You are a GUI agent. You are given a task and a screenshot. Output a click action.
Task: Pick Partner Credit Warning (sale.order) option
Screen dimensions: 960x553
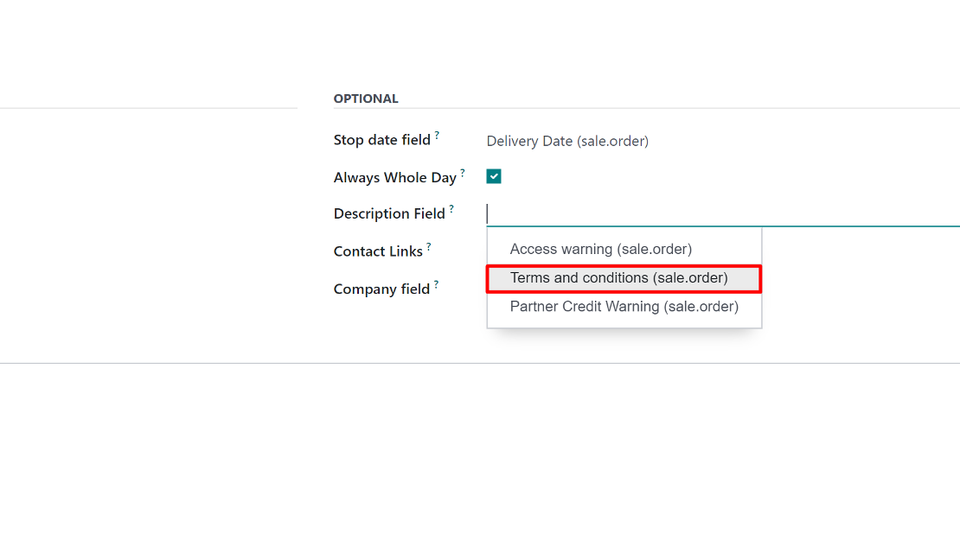[624, 307]
